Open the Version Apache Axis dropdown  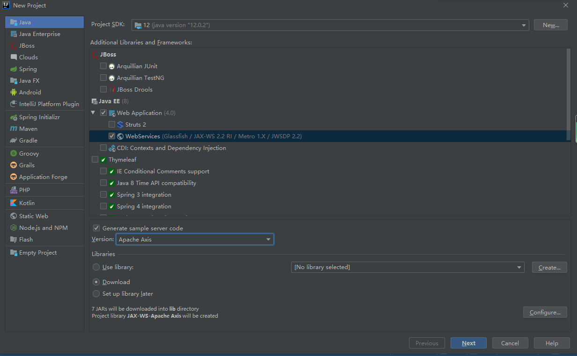[x=195, y=239]
